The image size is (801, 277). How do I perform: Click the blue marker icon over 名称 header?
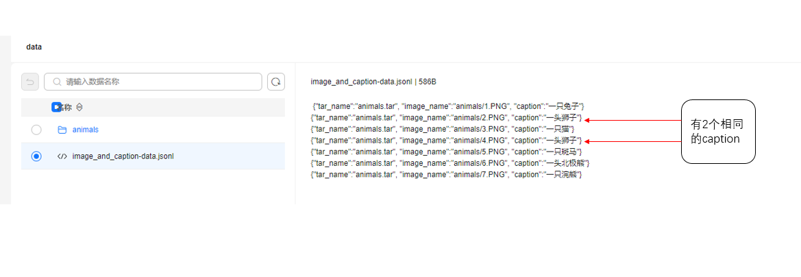(56, 108)
